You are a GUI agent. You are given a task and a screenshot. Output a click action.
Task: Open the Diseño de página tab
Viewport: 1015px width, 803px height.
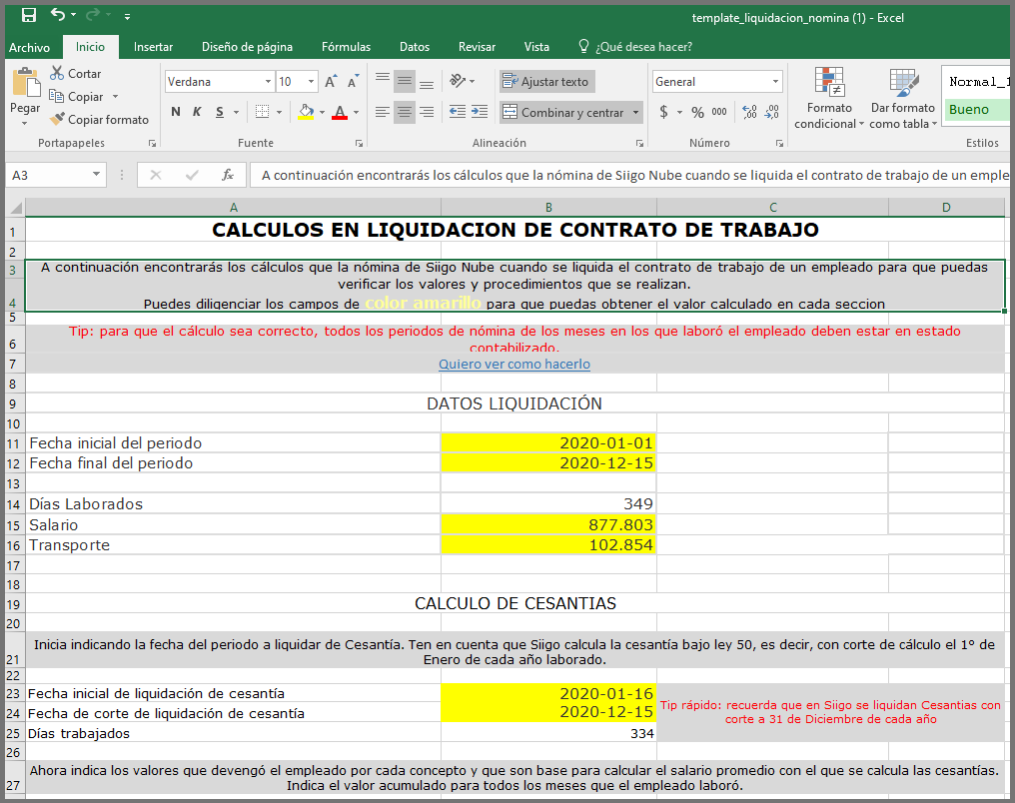pyautogui.click(x=247, y=47)
